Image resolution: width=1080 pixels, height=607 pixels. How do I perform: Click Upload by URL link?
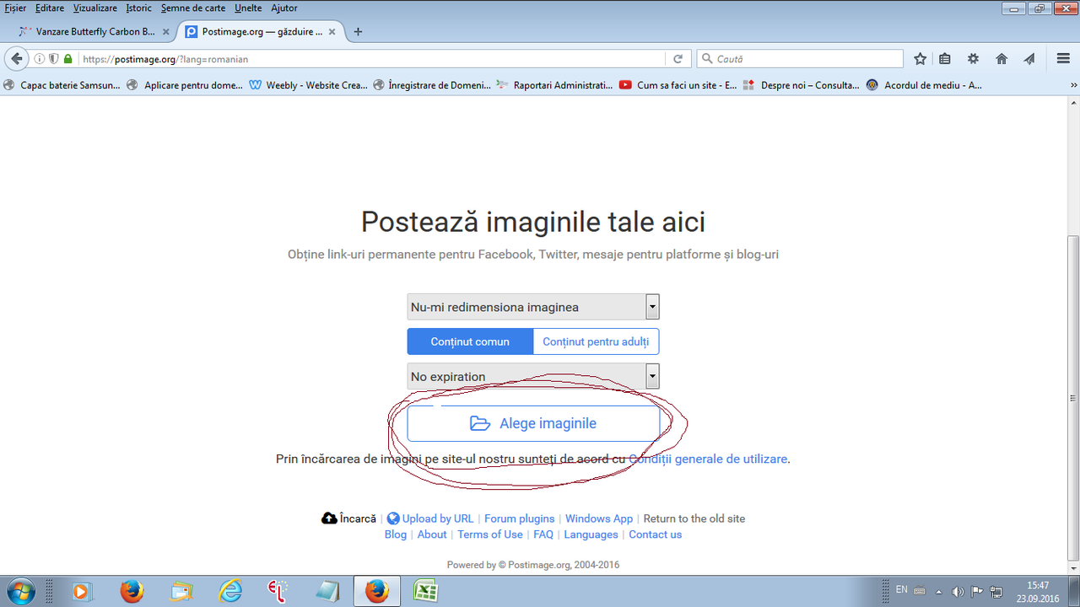438,518
